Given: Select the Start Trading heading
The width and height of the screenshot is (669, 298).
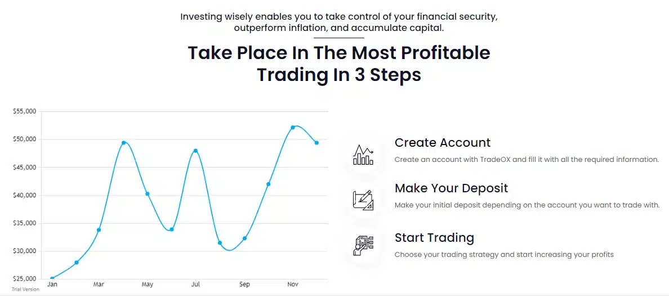Looking at the screenshot, I should pos(434,237).
